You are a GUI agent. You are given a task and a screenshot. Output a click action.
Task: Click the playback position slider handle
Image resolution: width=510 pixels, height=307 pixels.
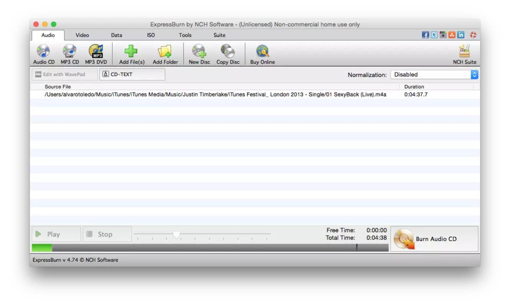(176, 234)
